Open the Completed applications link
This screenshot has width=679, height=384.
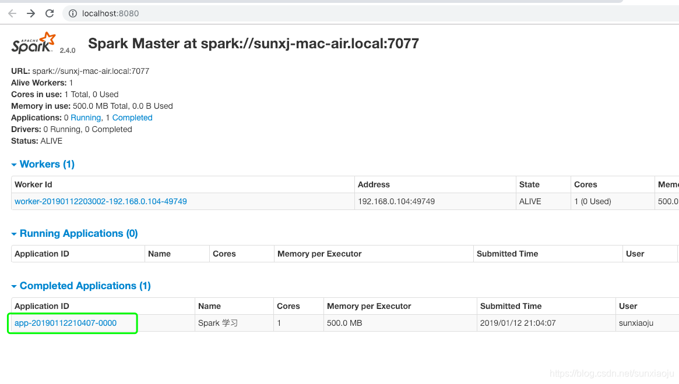132,118
